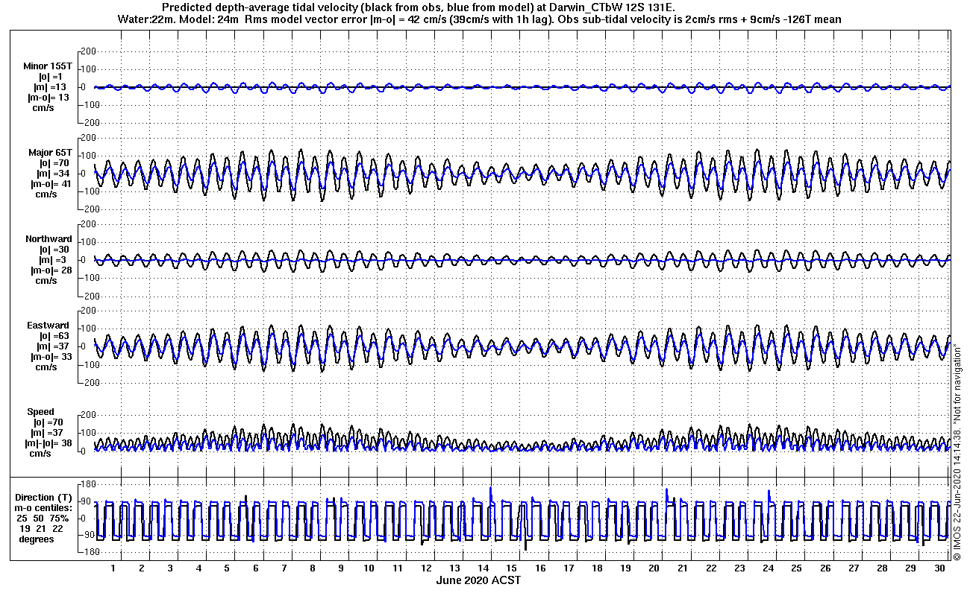Click day '22' on the date axis

(x=710, y=568)
